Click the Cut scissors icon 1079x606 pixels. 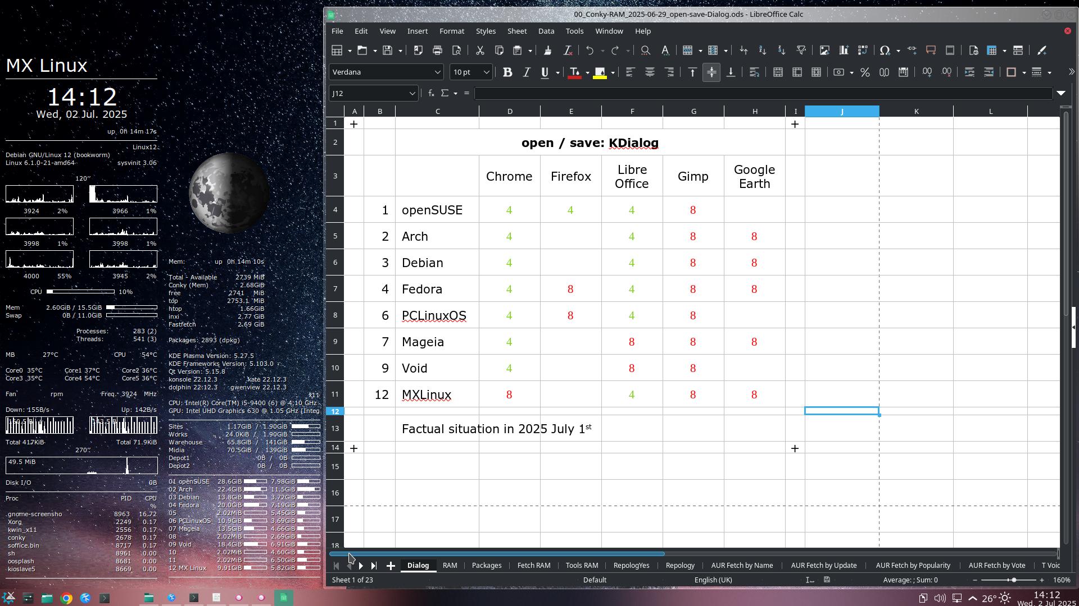(480, 50)
